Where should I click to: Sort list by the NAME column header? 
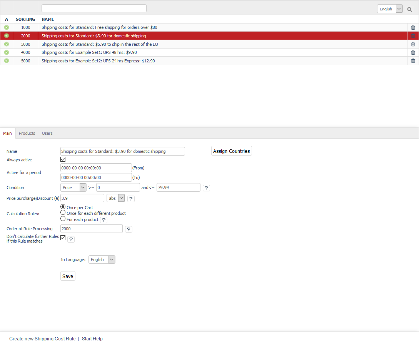pos(48,19)
